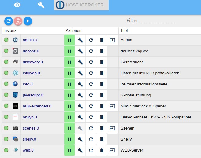Toggle expert mode button
The width and height of the screenshot is (201, 158).
point(18,21)
